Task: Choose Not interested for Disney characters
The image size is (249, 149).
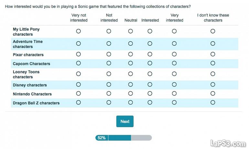Action: (x=109, y=85)
